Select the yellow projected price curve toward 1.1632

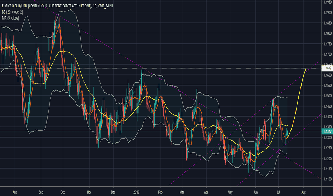[296, 104]
